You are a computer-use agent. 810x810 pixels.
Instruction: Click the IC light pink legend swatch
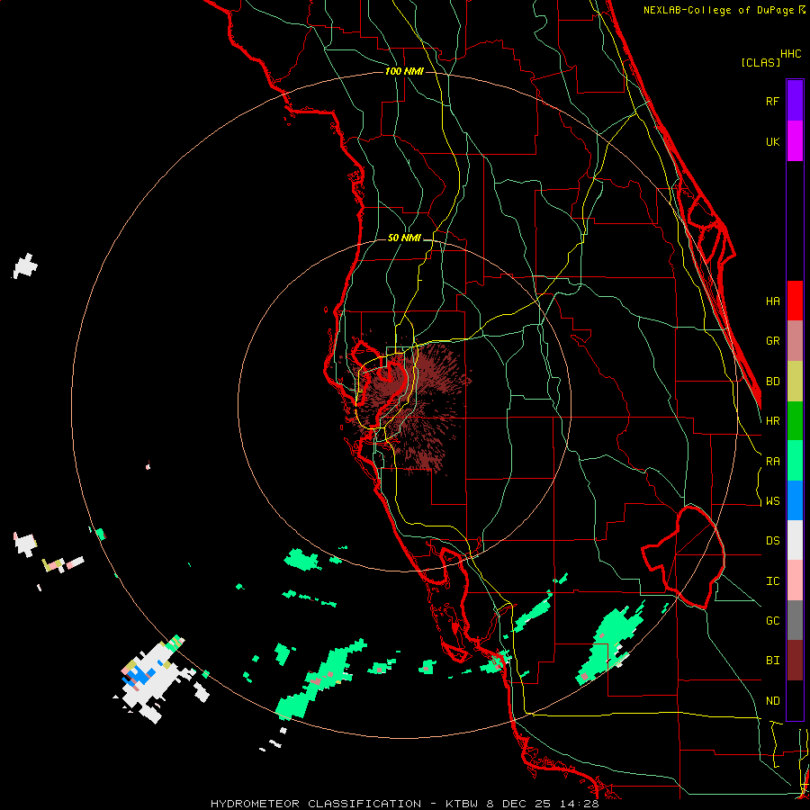point(795,580)
